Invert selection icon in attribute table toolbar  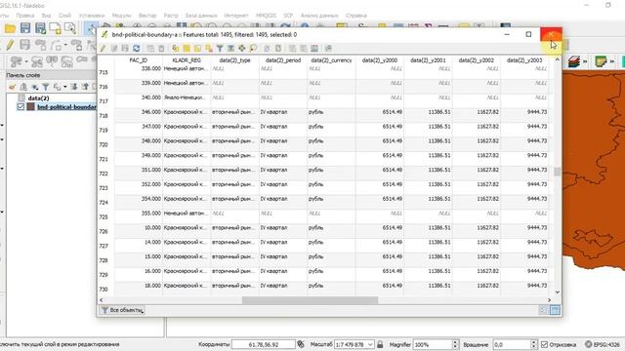[197, 48]
